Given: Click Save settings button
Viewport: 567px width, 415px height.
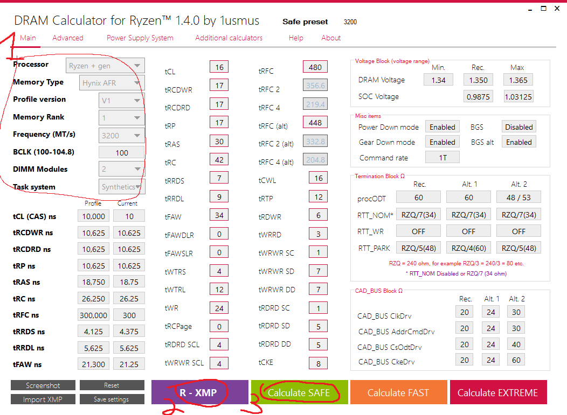Looking at the screenshot, I should (x=112, y=399).
